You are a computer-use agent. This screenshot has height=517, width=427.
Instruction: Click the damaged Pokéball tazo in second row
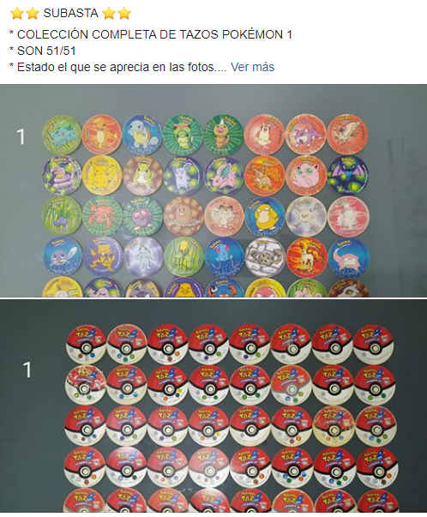click(86, 385)
